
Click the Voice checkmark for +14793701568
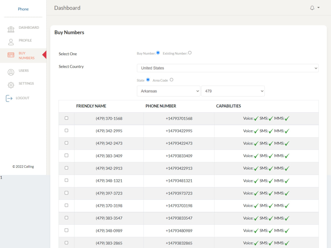tap(255, 118)
